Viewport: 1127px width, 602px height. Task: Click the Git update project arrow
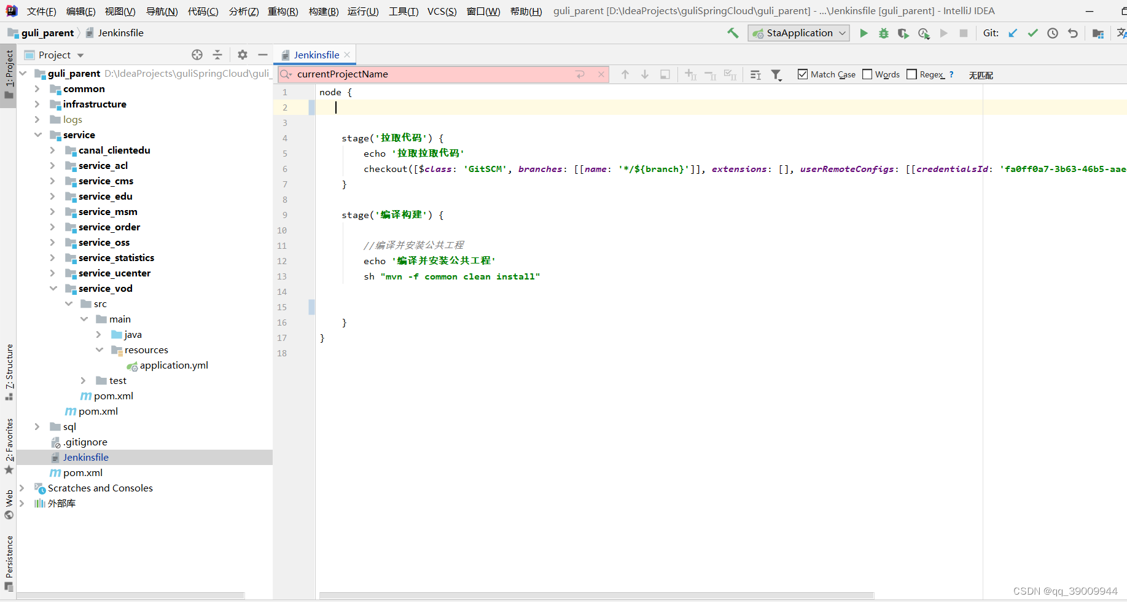click(1013, 33)
